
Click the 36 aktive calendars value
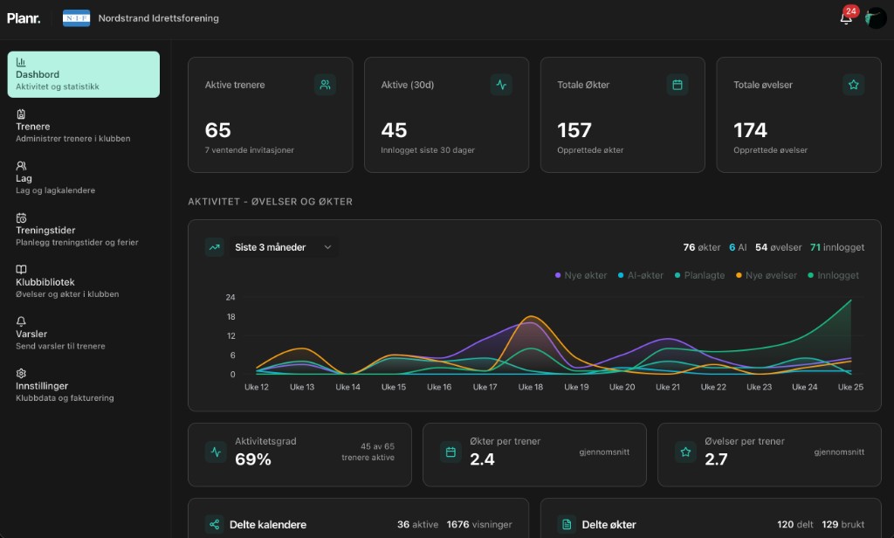point(418,524)
